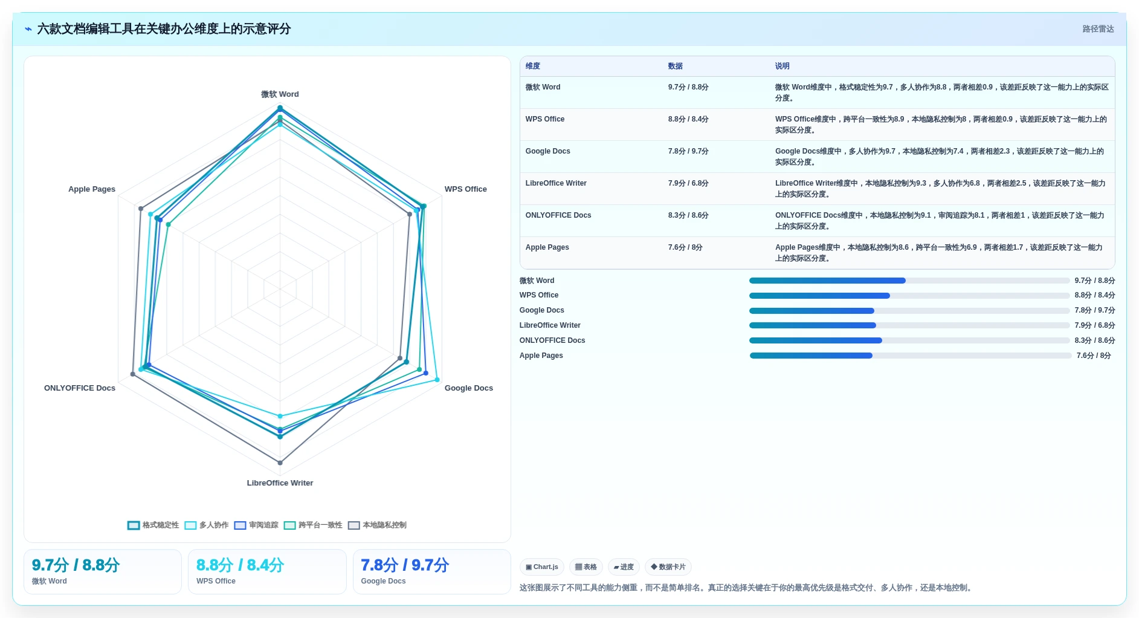1139x618 pixels.
Task: Click the 表格 tag
Action: coord(586,567)
